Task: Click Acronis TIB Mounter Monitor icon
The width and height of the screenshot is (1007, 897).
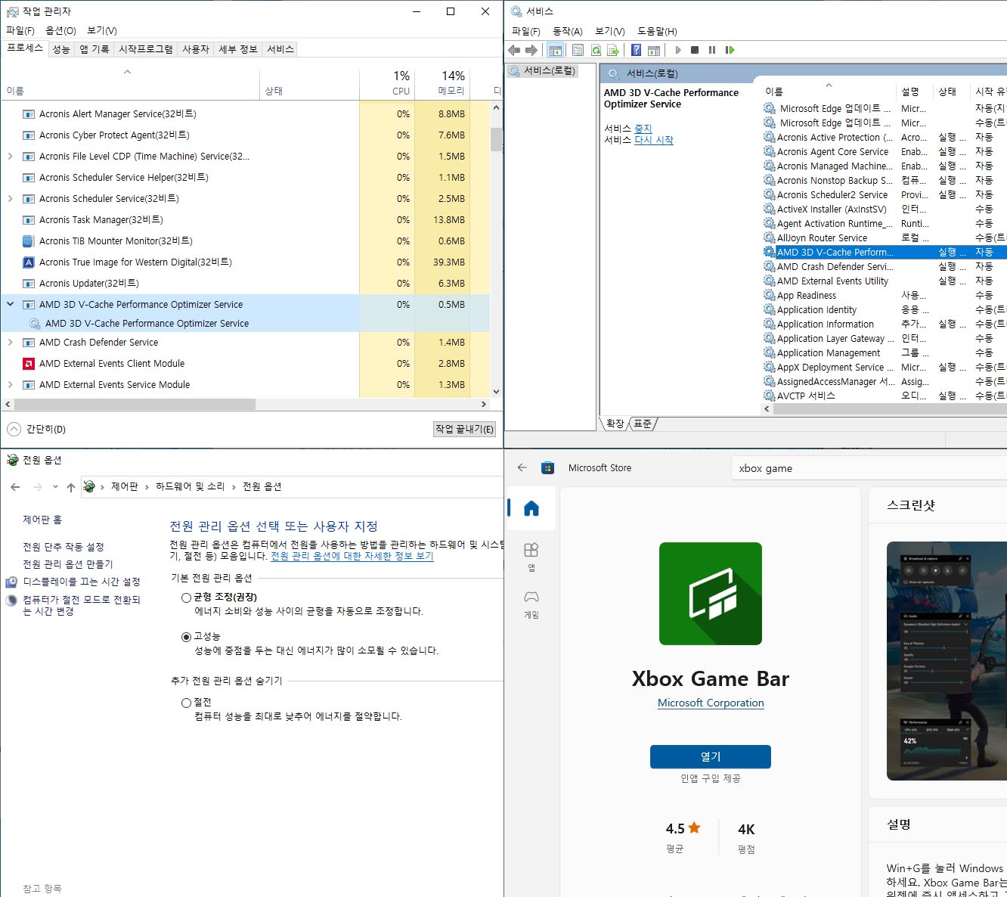Action: point(29,241)
